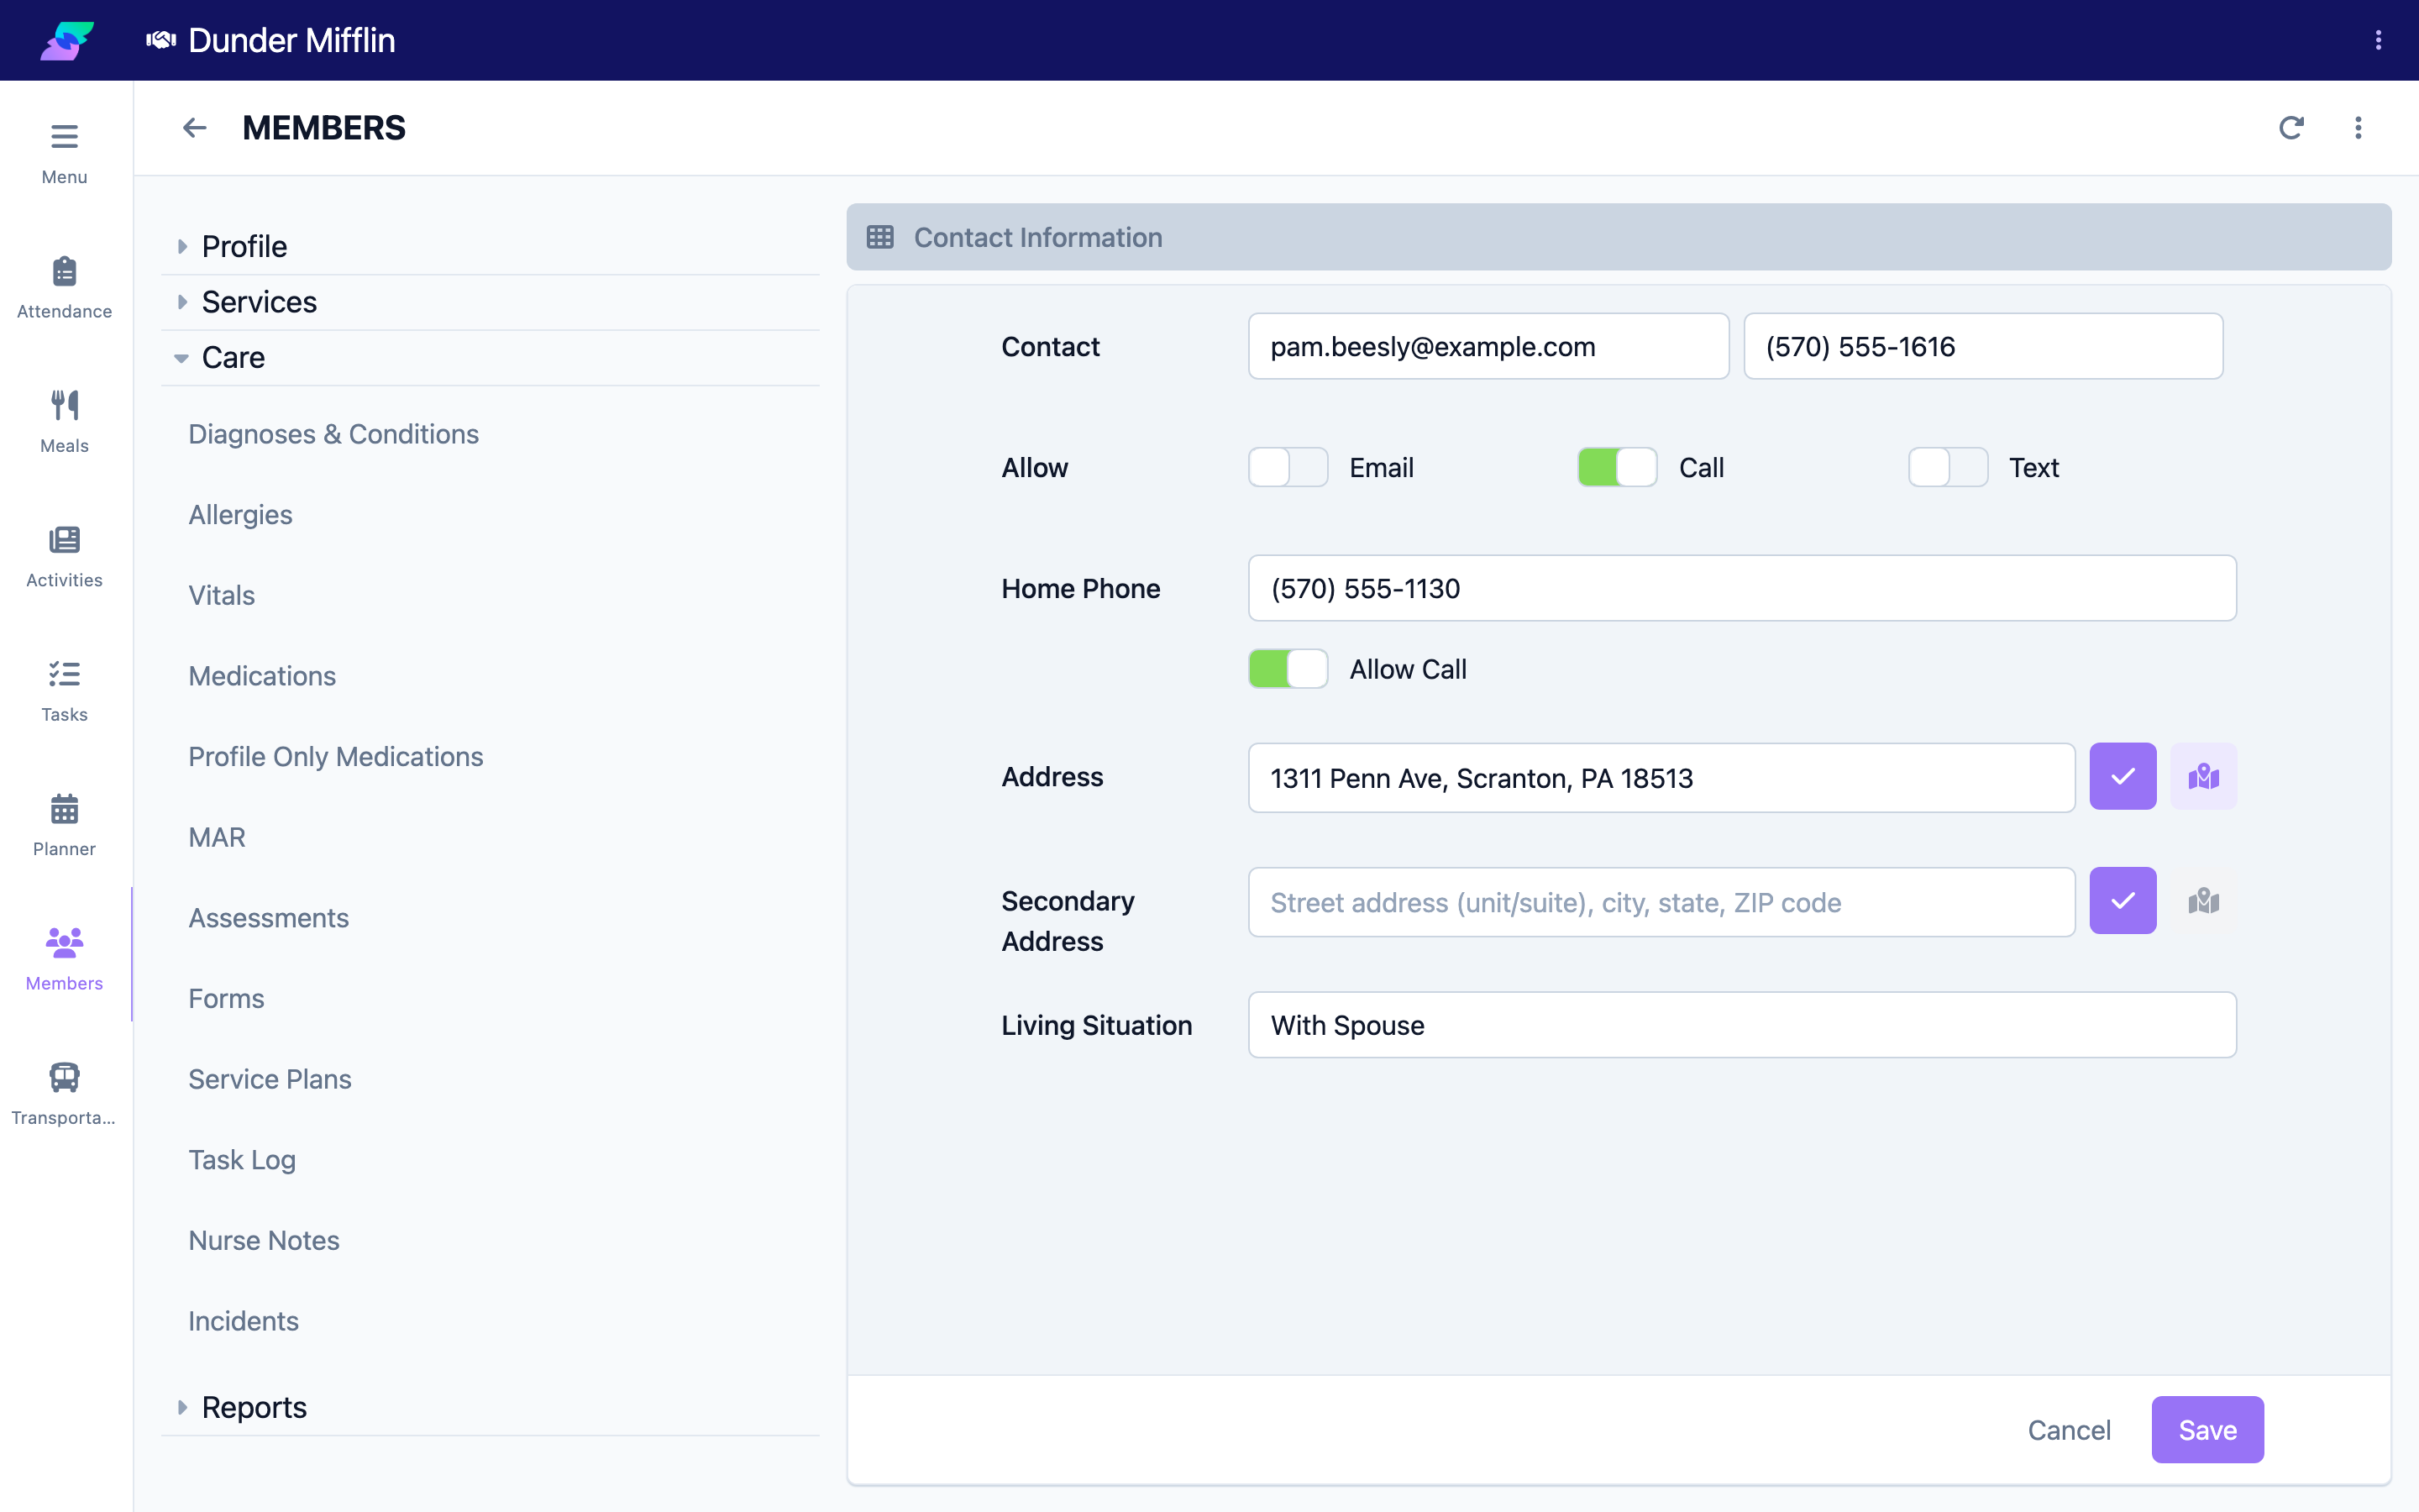Open the map for primary Address
Viewport: 2419px width, 1512px height.
[2203, 777]
